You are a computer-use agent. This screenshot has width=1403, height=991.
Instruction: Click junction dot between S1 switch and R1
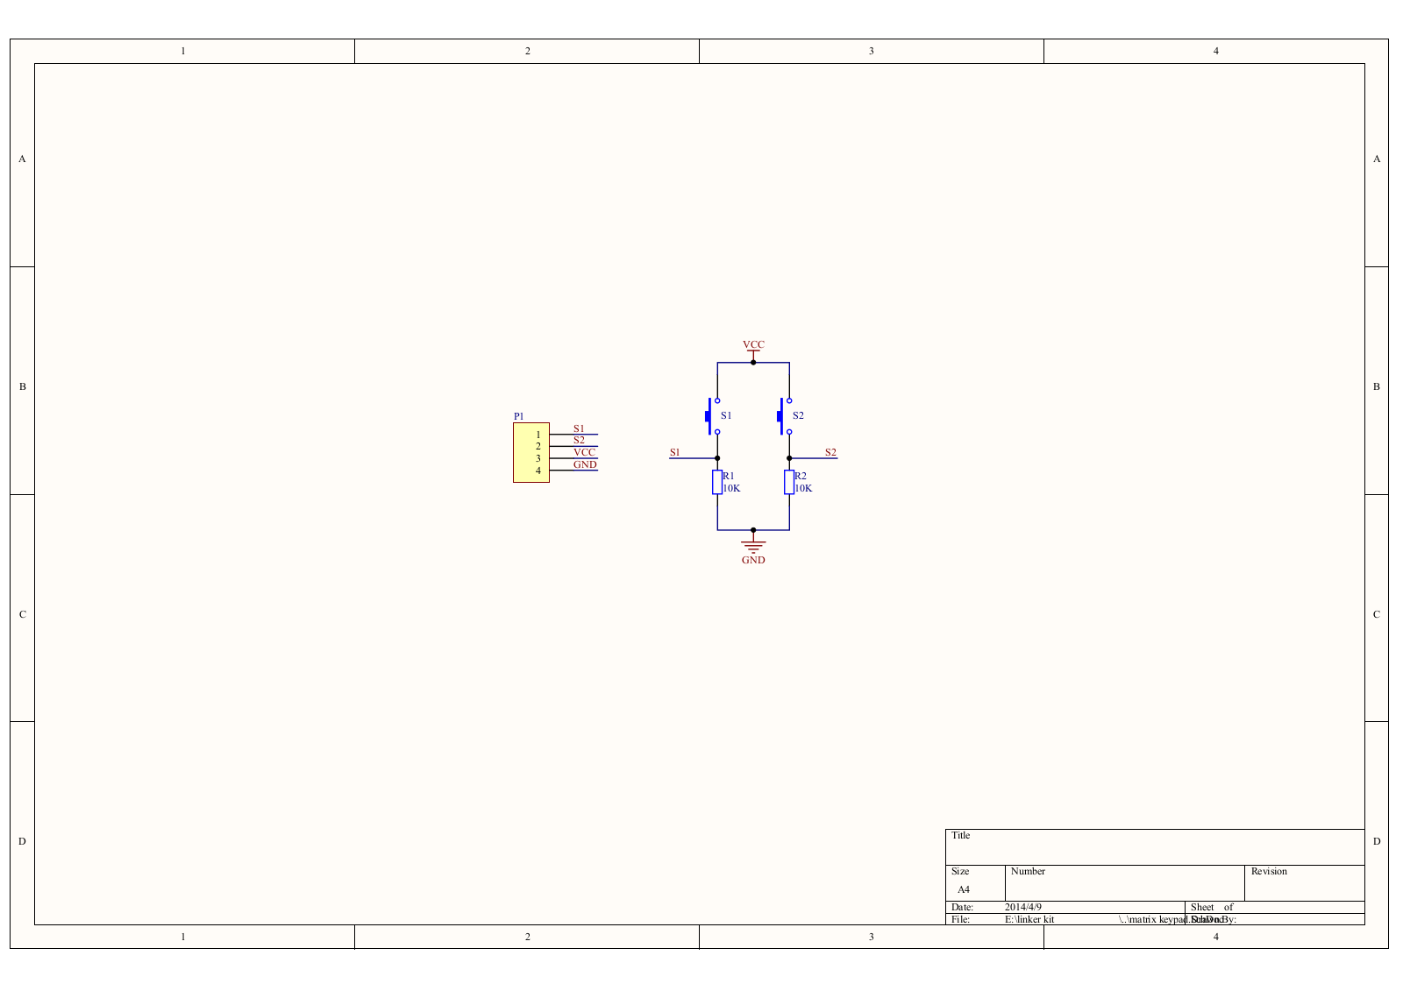[x=717, y=458]
